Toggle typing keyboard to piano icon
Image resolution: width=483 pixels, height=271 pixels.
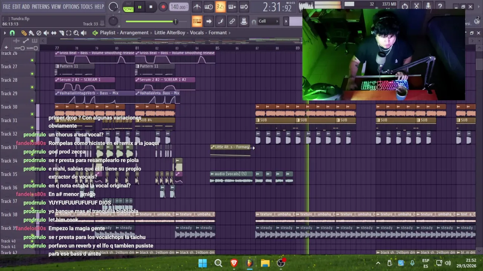click(x=197, y=21)
